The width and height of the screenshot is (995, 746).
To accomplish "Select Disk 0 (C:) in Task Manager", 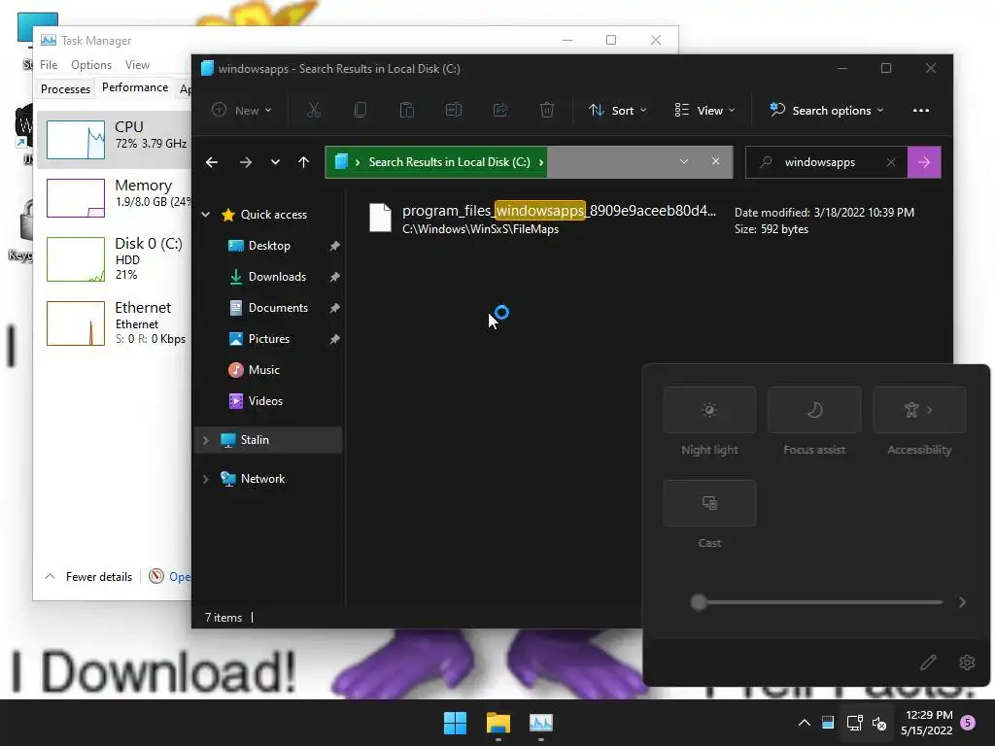I will click(115, 258).
